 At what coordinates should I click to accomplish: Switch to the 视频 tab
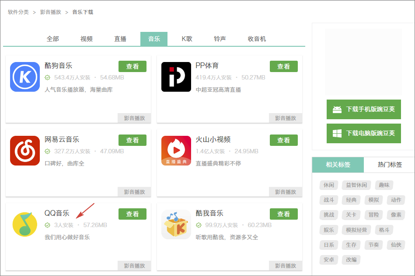coord(87,39)
